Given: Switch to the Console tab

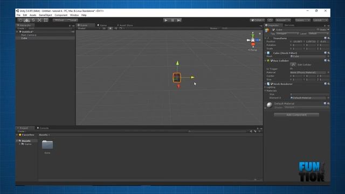Looking at the screenshot, I should pyautogui.click(x=43, y=128).
